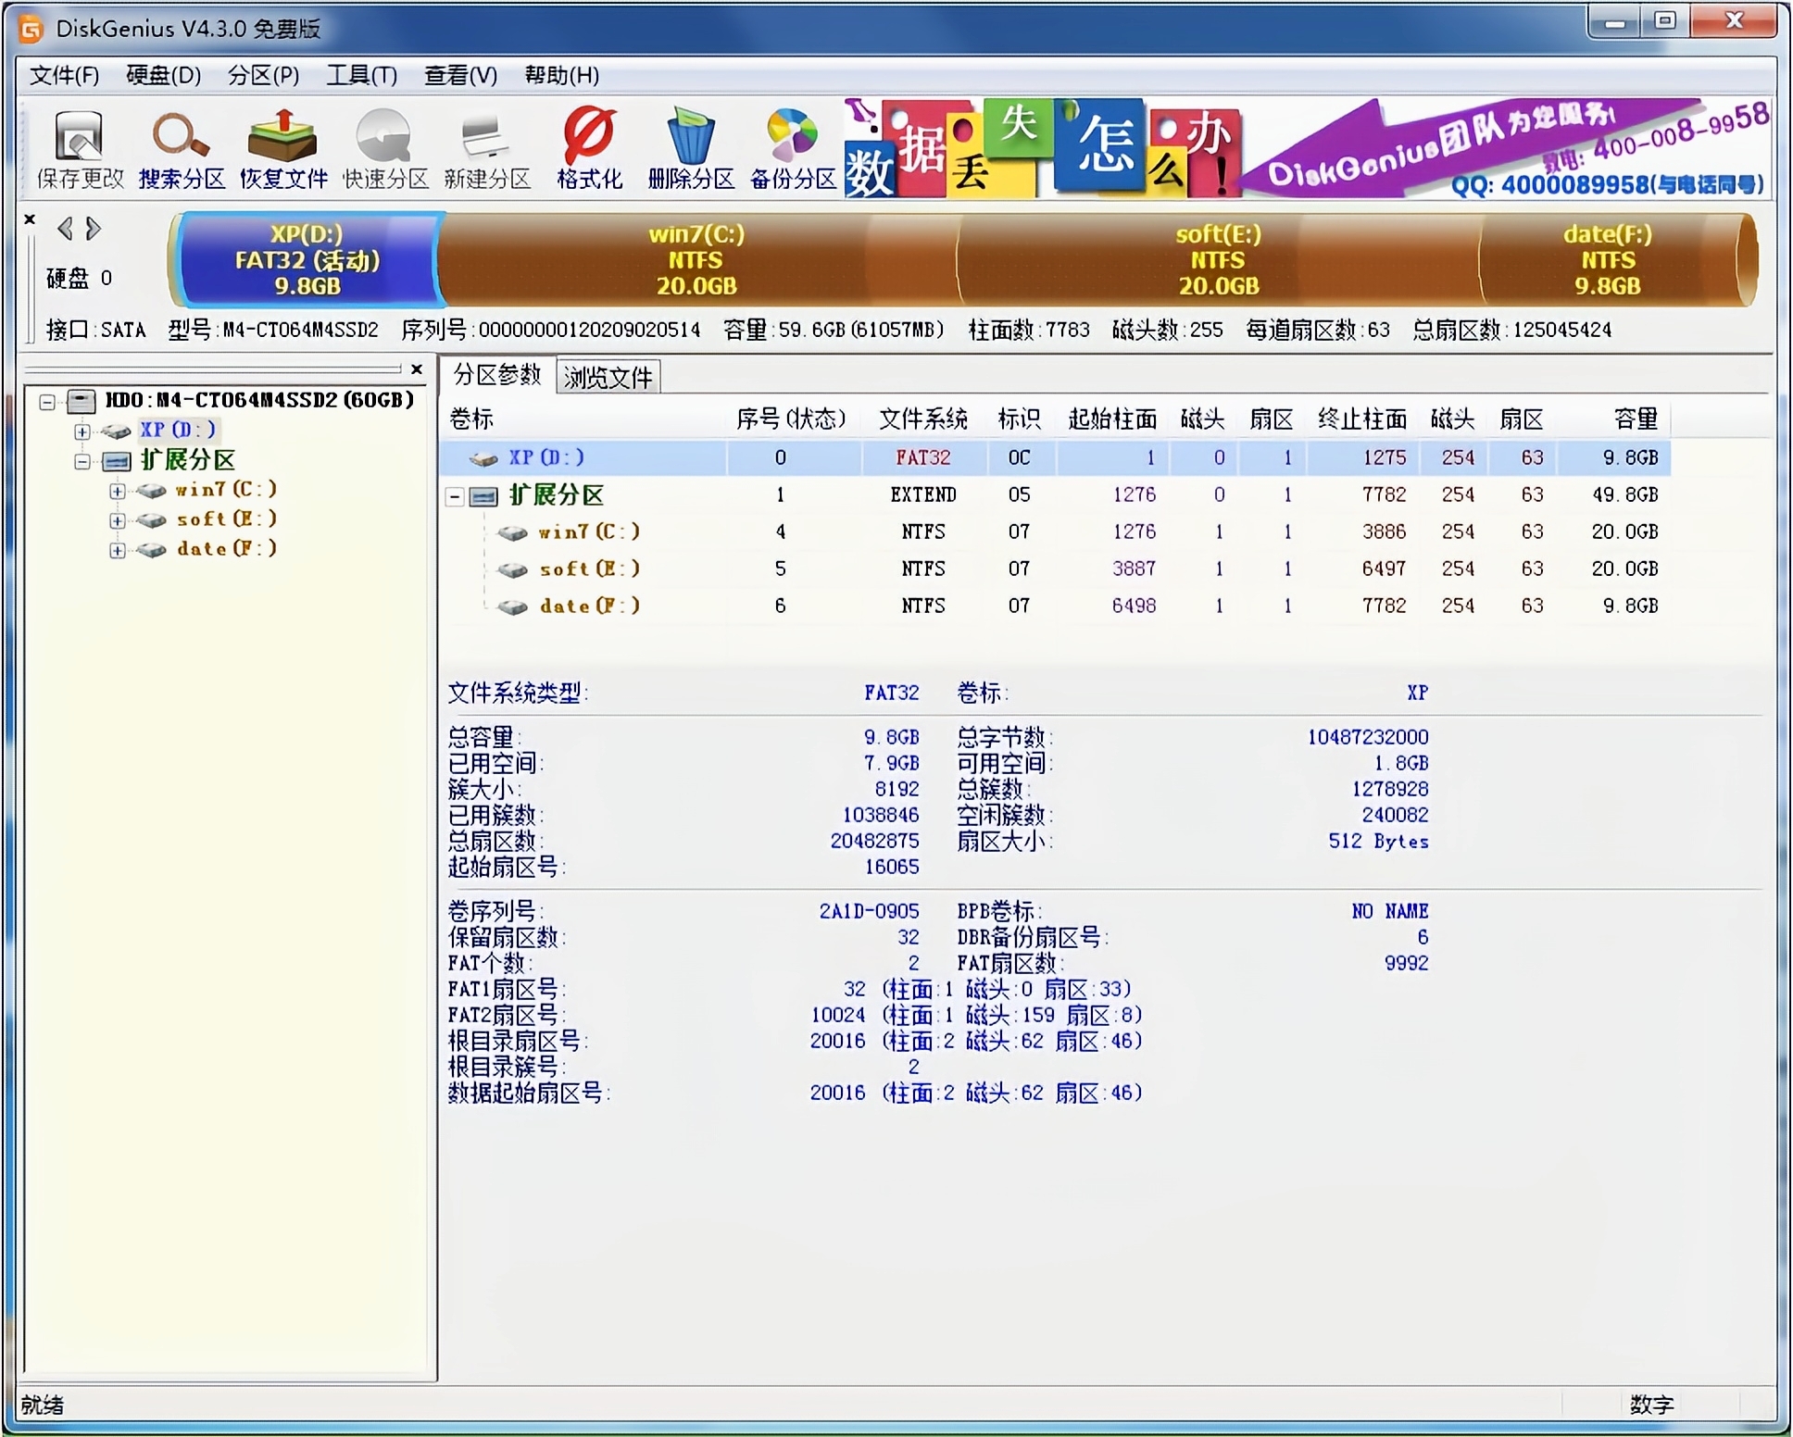Expand the soft (E:) tree node
Viewport: 1793px width, 1437px height.
pos(118,520)
